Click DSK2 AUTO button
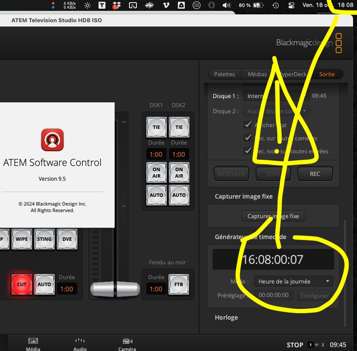The width and height of the screenshot is (357, 351). point(179,195)
